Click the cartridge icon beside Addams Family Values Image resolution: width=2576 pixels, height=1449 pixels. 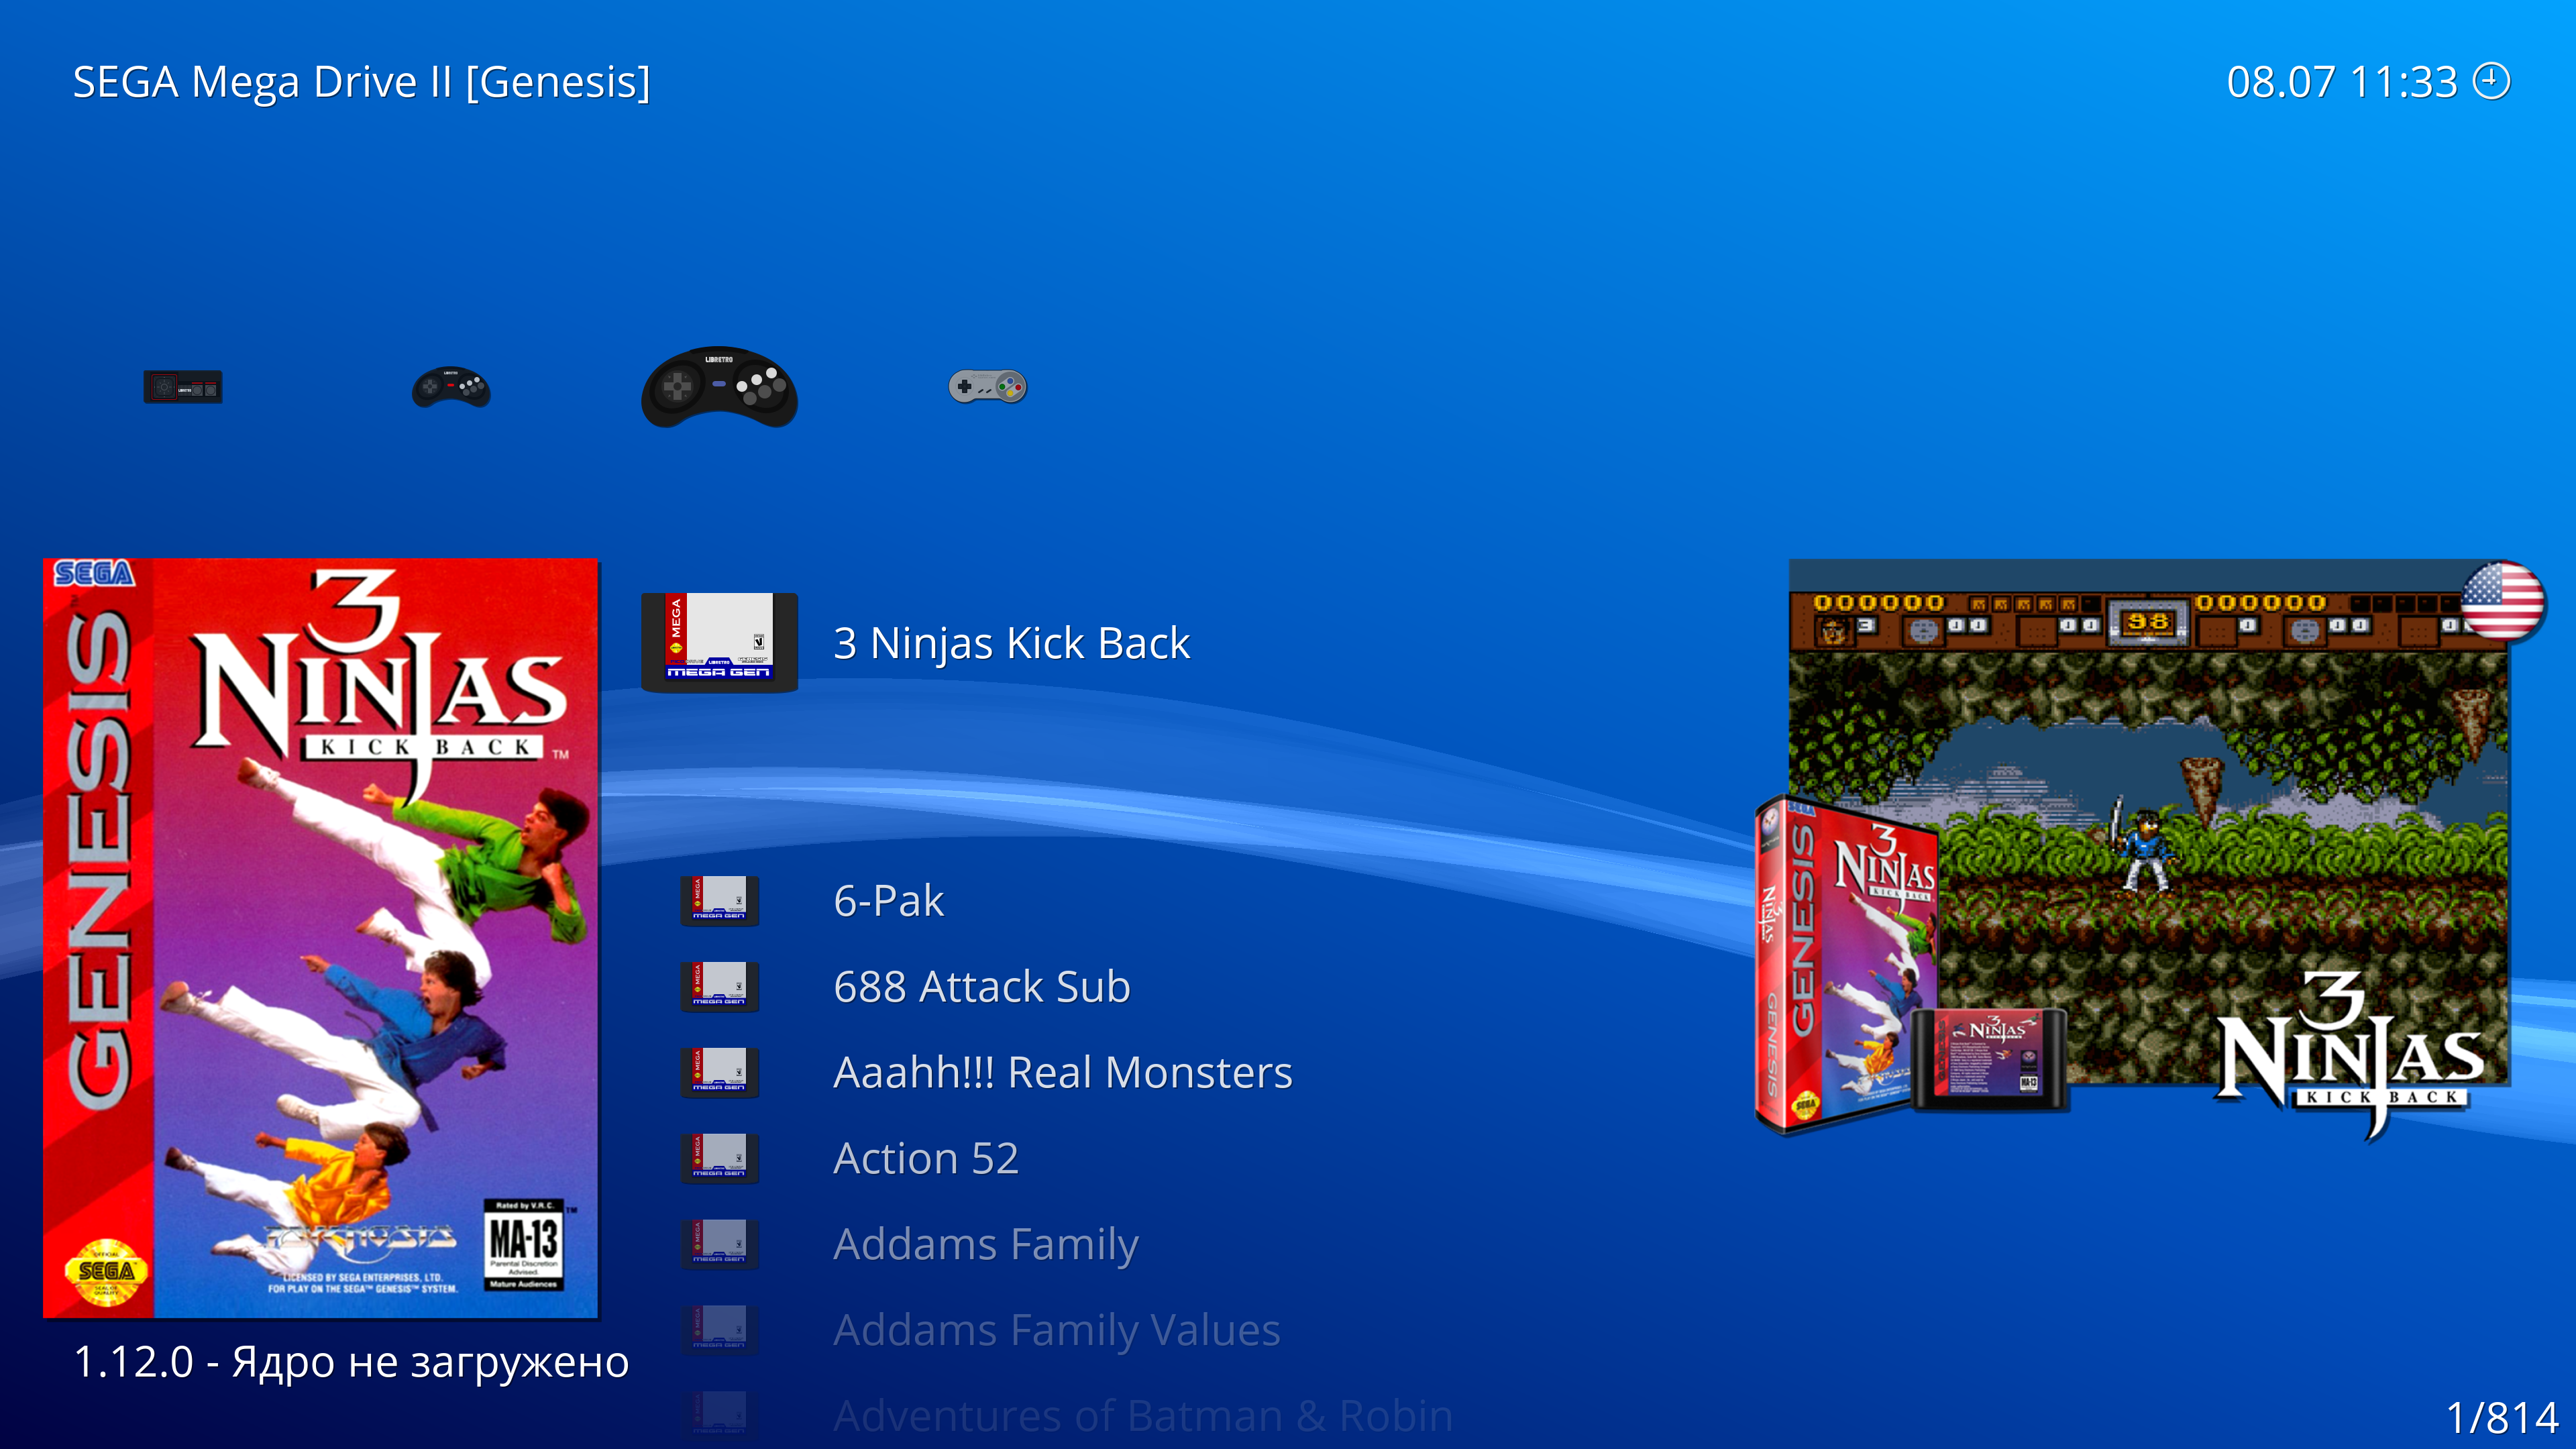pos(719,1331)
